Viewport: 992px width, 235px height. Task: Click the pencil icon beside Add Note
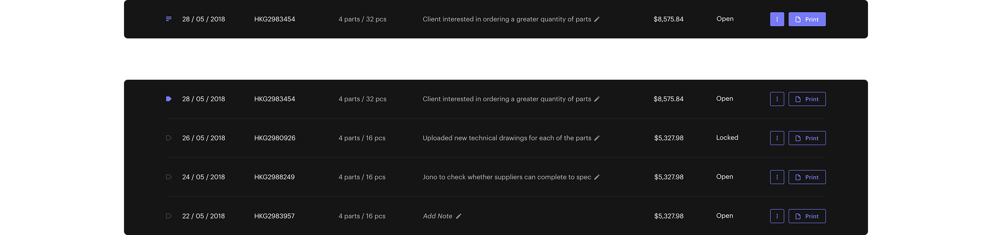point(459,216)
